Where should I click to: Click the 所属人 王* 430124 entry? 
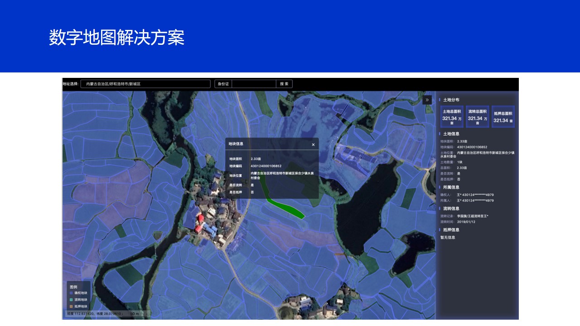467,200
